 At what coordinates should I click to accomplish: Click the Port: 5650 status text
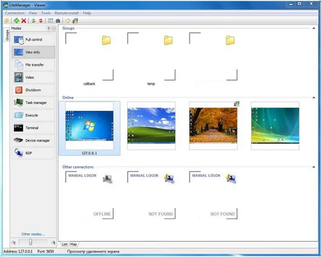click(x=46, y=251)
